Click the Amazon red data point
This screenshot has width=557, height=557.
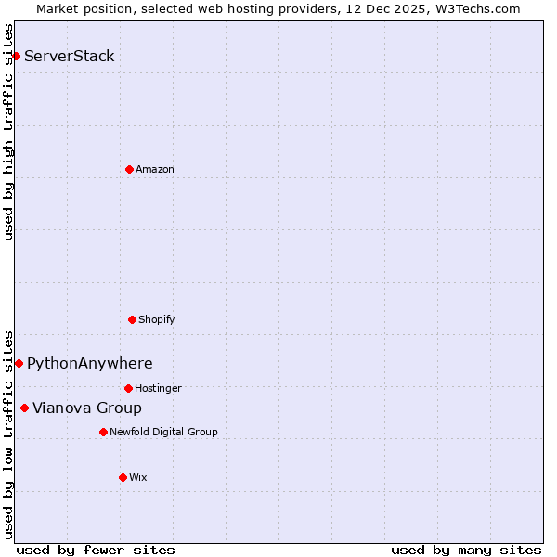click(x=129, y=170)
